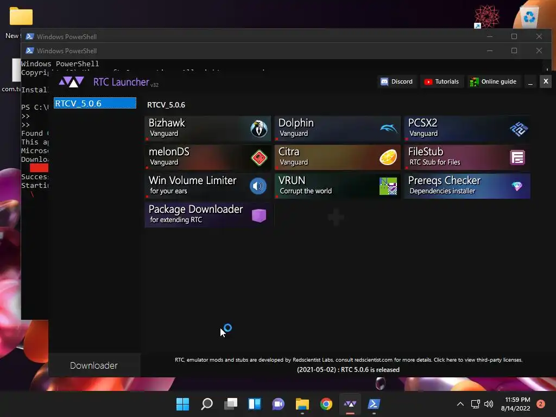Click the Bizhawk title text
The width and height of the screenshot is (556, 417).
167,123
